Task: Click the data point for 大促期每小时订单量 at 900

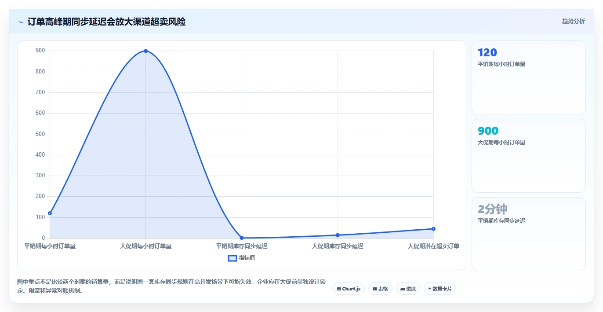Action: (146, 51)
